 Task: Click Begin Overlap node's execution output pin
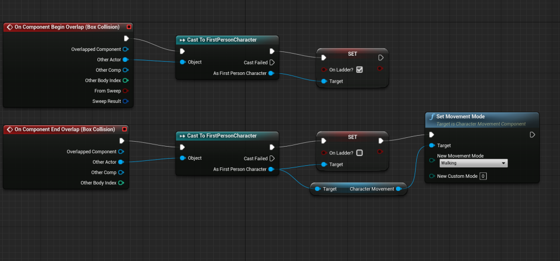(x=126, y=38)
